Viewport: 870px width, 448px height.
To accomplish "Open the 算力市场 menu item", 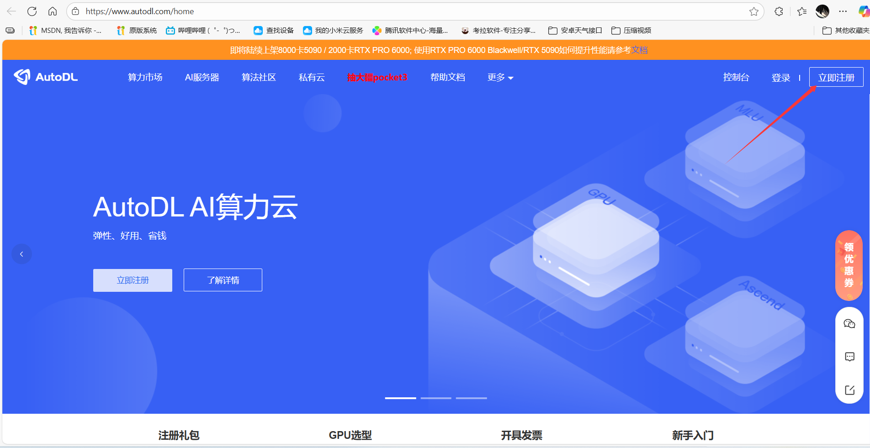I will click(145, 78).
